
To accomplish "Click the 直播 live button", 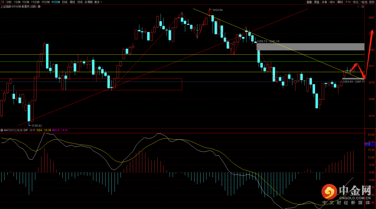I will [x=309, y=2].
